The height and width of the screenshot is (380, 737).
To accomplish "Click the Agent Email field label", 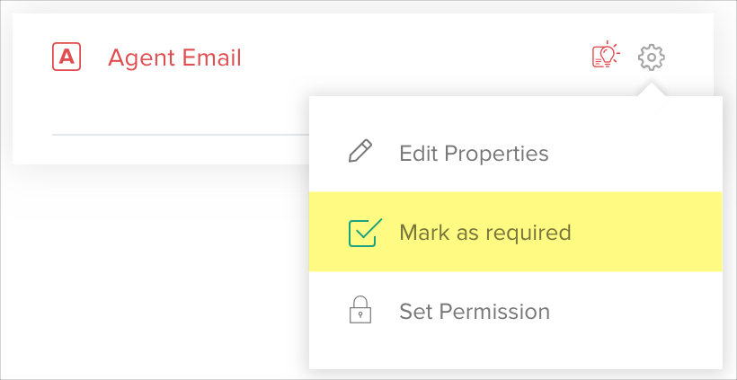I will 174,57.
